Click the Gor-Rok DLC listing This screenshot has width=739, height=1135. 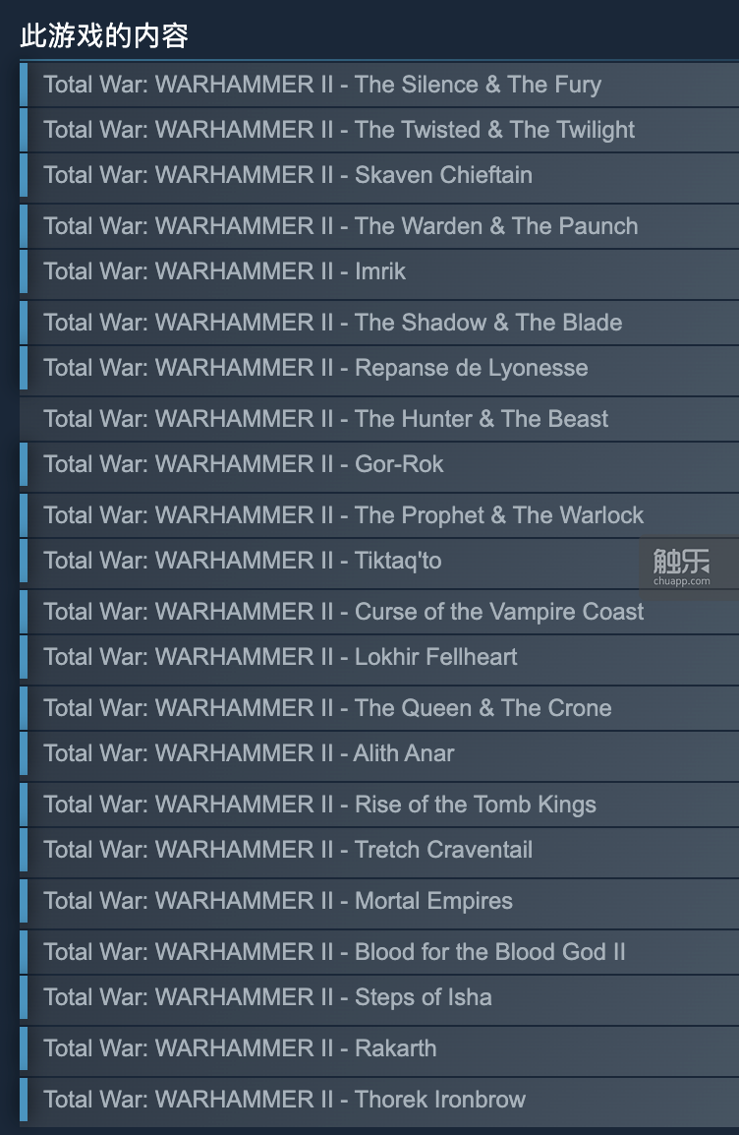click(x=379, y=464)
